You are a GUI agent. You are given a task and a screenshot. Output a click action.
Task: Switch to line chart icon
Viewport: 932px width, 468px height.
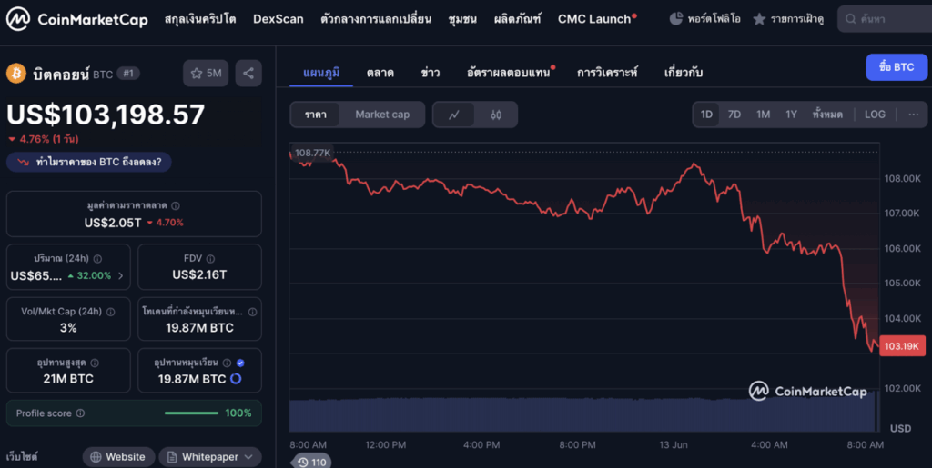click(x=453, y=115)
